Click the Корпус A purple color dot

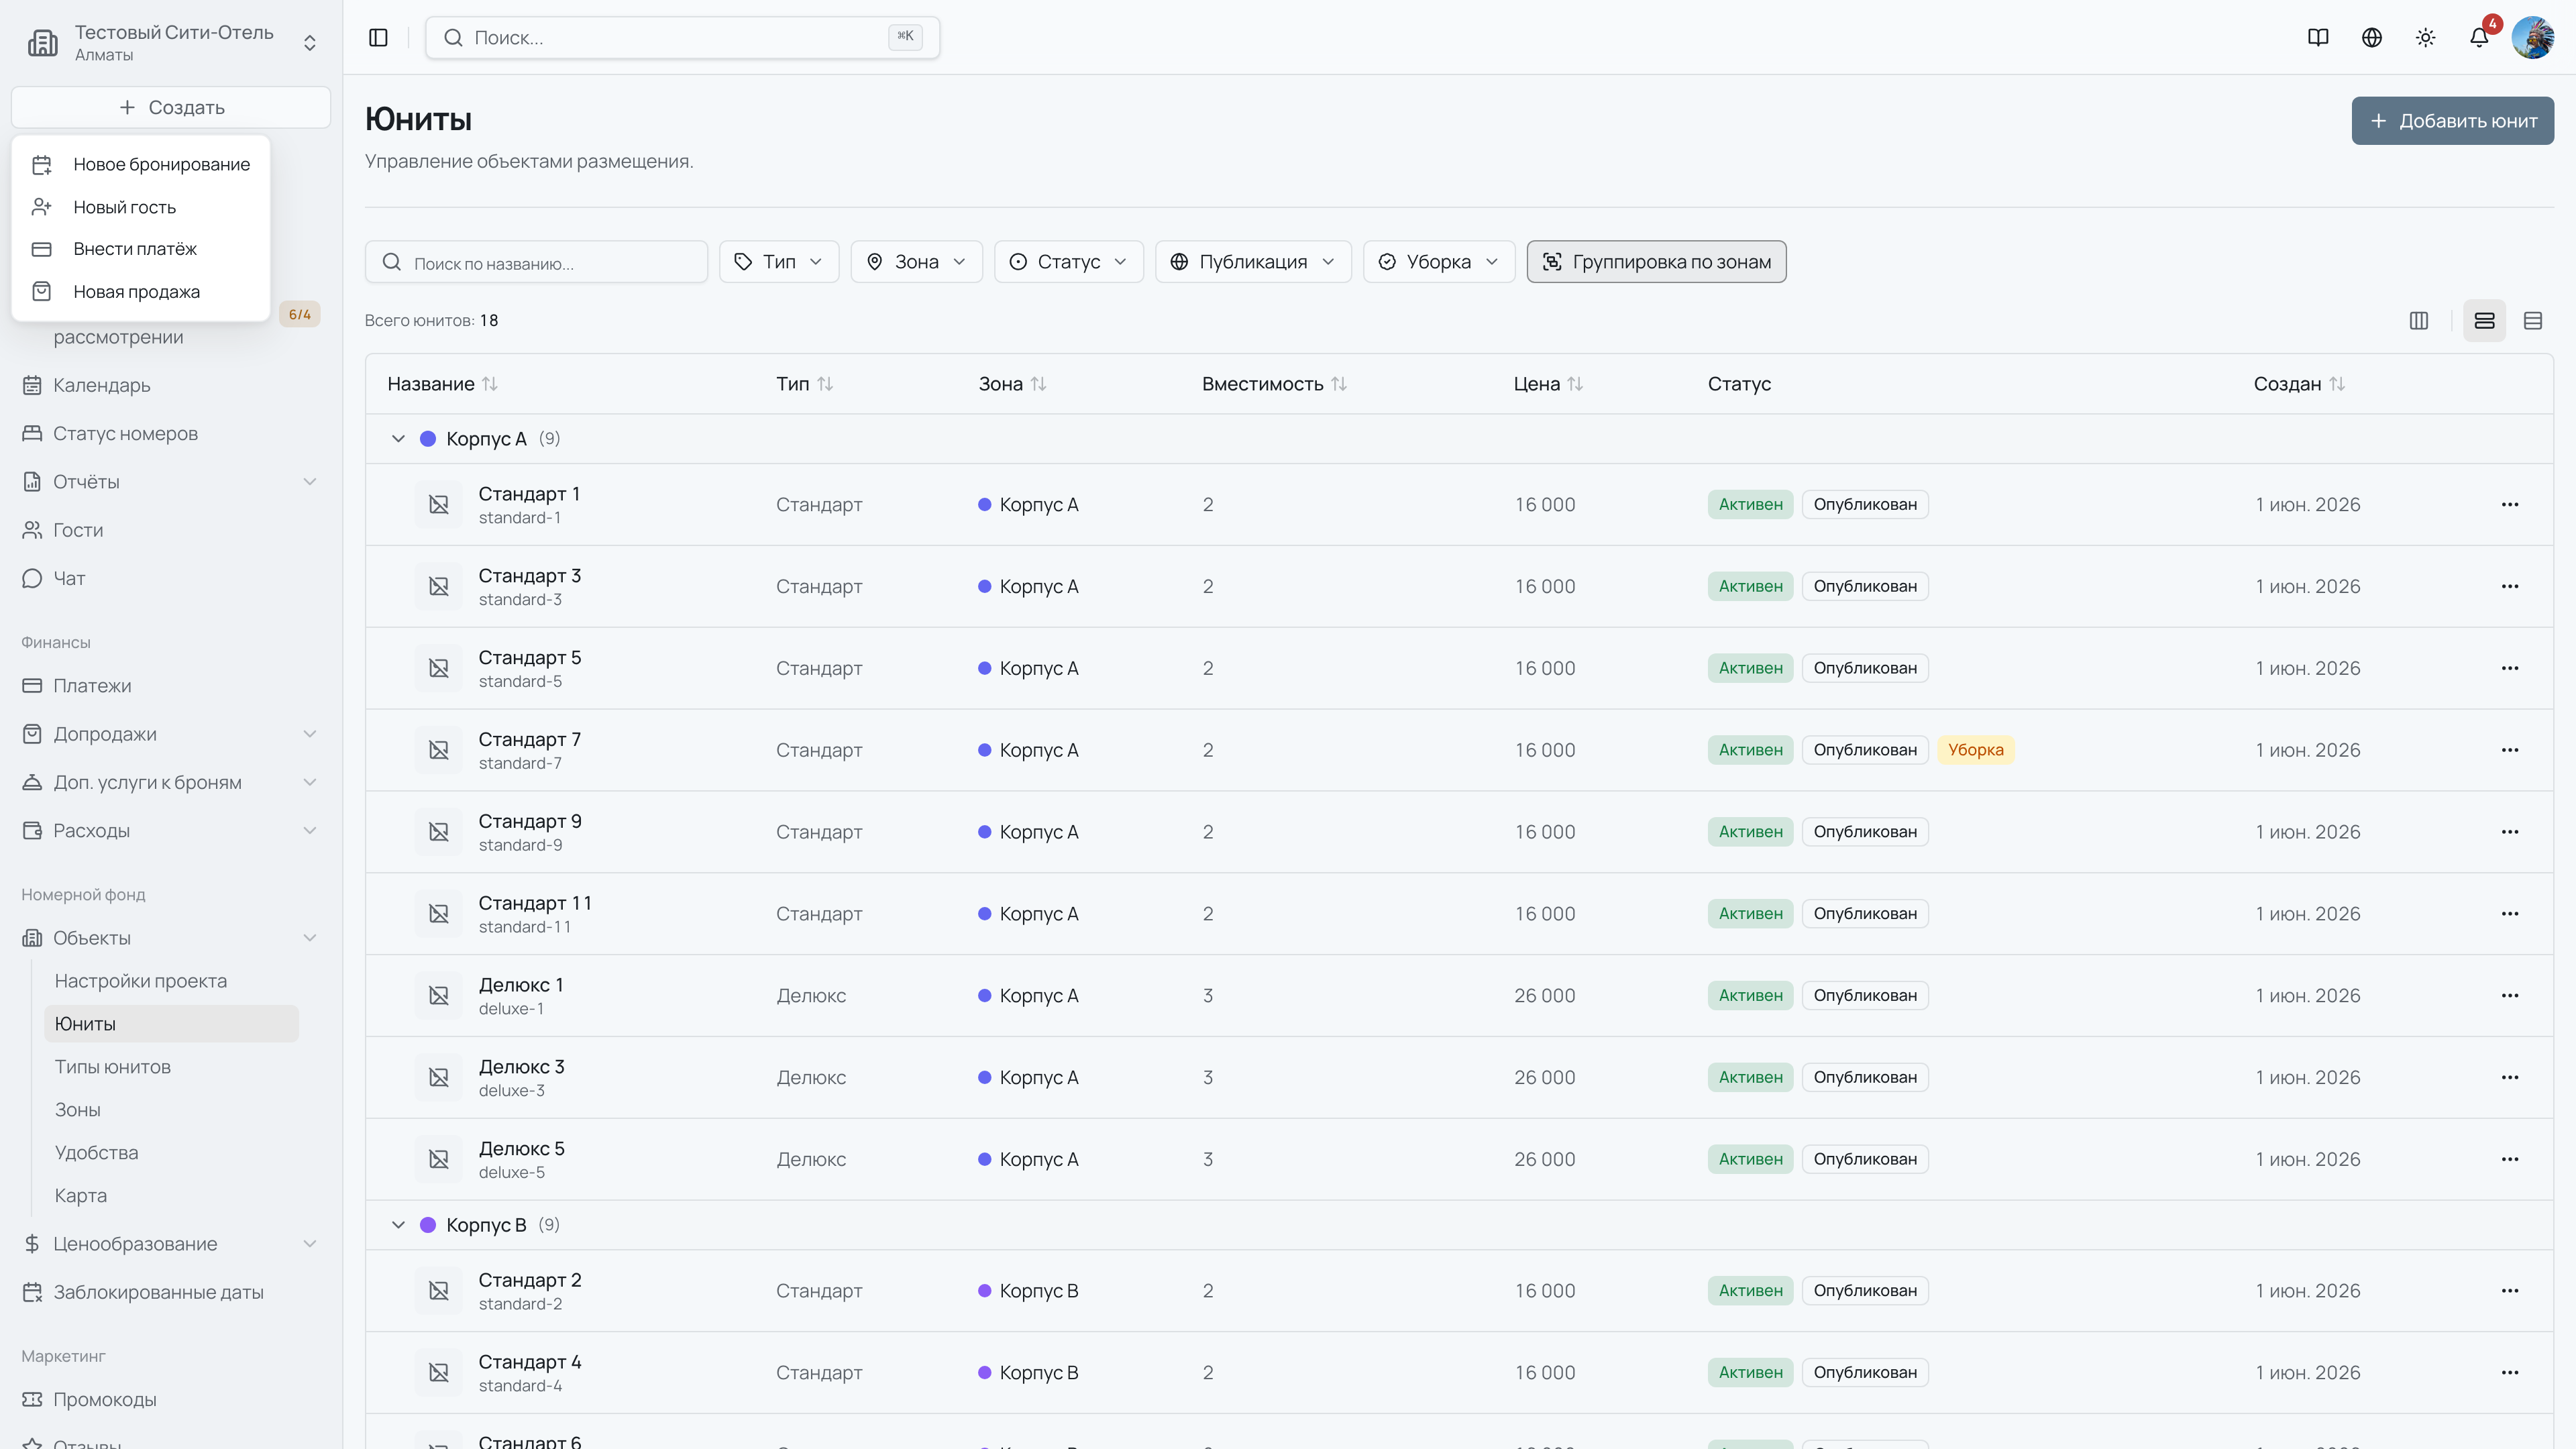[428, 439]
